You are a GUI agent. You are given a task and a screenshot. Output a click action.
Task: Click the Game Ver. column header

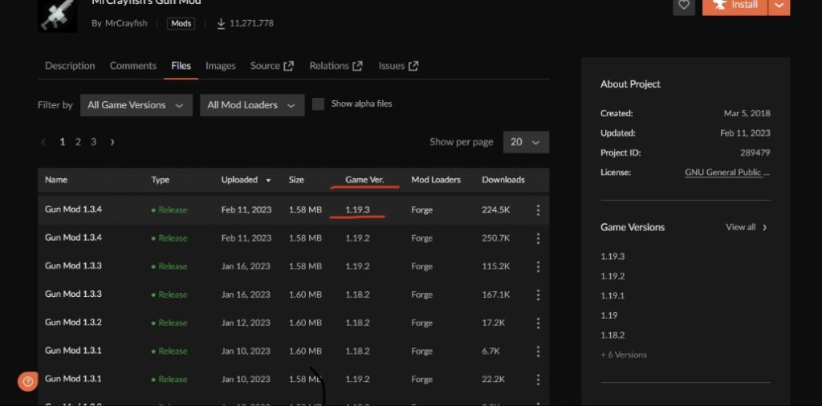click(x=364, y=180)
